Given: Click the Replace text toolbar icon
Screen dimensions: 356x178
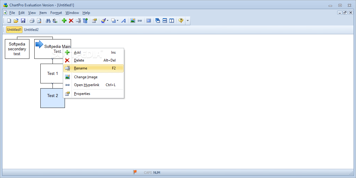Looking at the screenshot, I should [55, 21].
